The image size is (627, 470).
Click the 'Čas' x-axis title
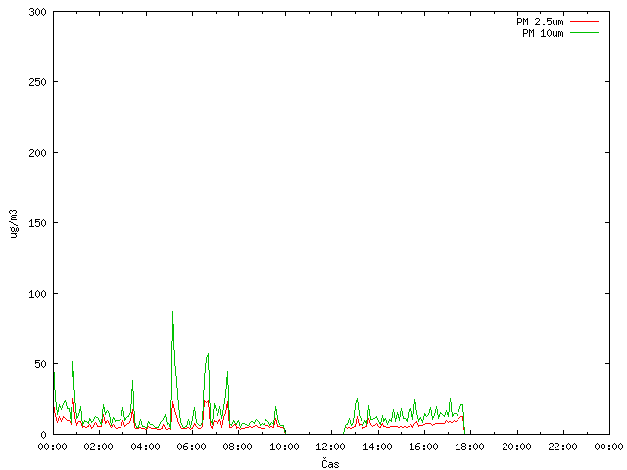[x=330, y=463]
